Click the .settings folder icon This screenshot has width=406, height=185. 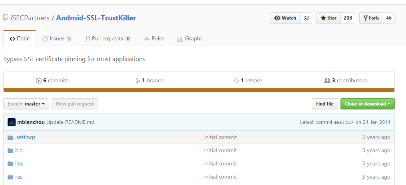tap(10, 137)
